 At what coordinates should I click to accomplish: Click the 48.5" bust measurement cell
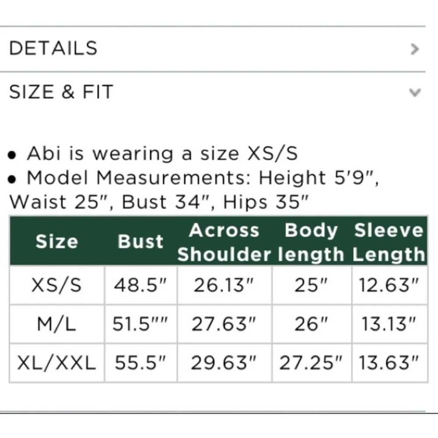pyautogui.click(x=140, y=286)
